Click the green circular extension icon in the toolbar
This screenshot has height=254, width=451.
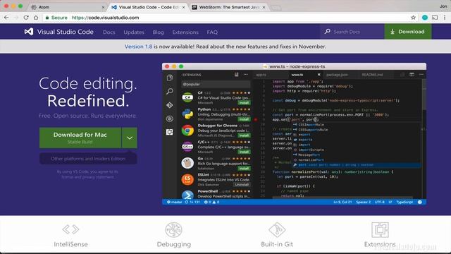pyautogui.click(x=425, y=18)
